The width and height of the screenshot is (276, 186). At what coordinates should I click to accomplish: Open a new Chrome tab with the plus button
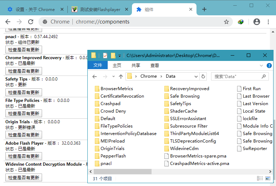[x=204, y=9]
